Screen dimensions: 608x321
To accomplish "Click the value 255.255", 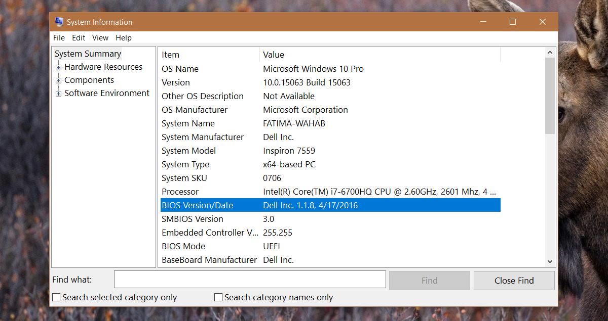I will tap(278, 233).
